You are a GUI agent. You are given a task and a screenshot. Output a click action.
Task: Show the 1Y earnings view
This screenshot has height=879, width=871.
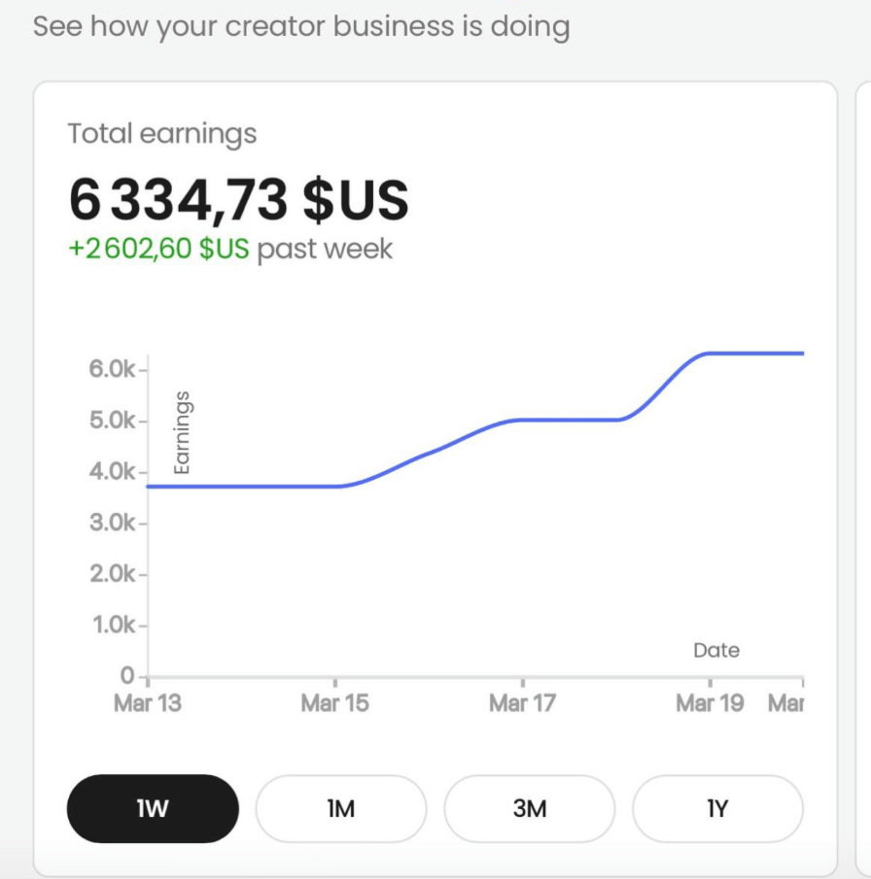(x=717, y=808)
